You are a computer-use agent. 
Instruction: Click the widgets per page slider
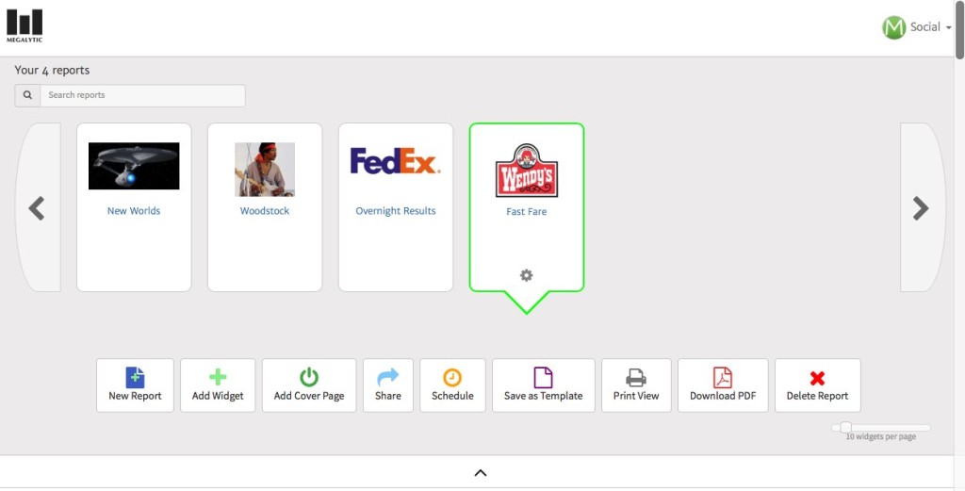click(845, 428)
